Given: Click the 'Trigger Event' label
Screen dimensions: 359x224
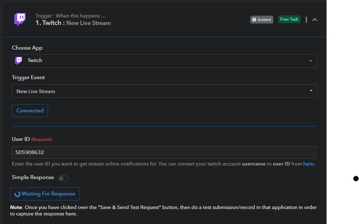Looking at the screenshot, I should [x=28, y=77].
